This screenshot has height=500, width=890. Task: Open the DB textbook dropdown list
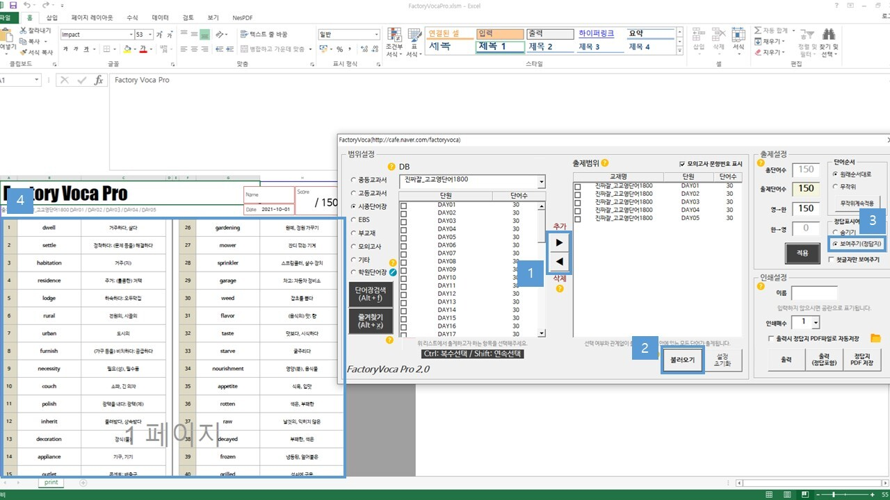pos(541,181)
